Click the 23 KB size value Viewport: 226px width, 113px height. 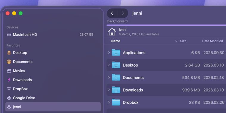(194, 103)
